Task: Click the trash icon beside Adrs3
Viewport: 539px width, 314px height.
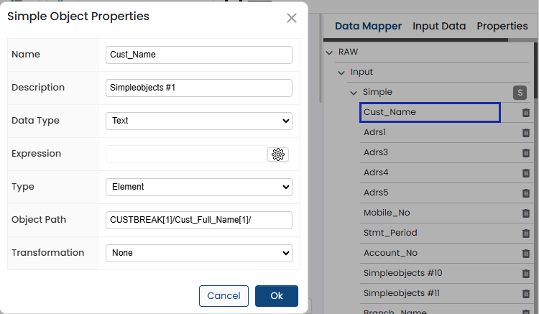Action: [x=525, y=153]
